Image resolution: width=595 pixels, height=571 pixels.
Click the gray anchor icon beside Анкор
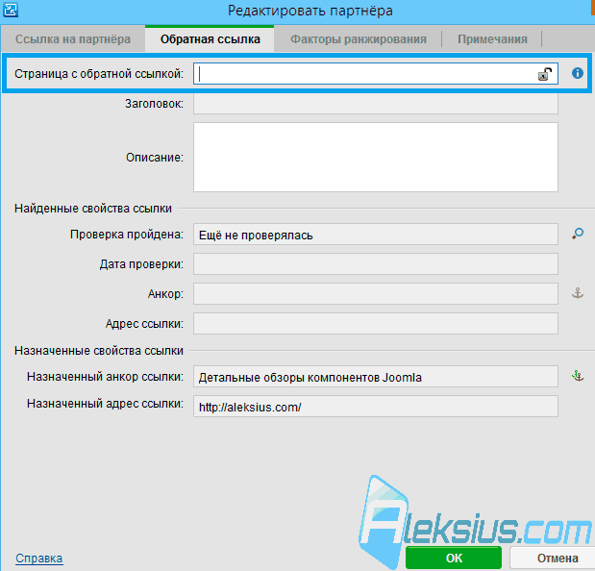coord(578,293)
